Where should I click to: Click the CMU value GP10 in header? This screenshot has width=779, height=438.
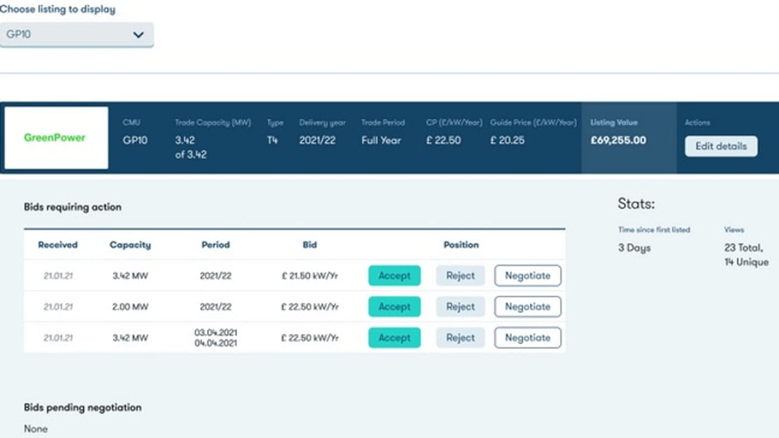135,140
